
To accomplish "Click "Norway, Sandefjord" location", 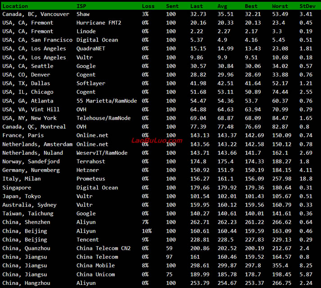I will 31,161.
